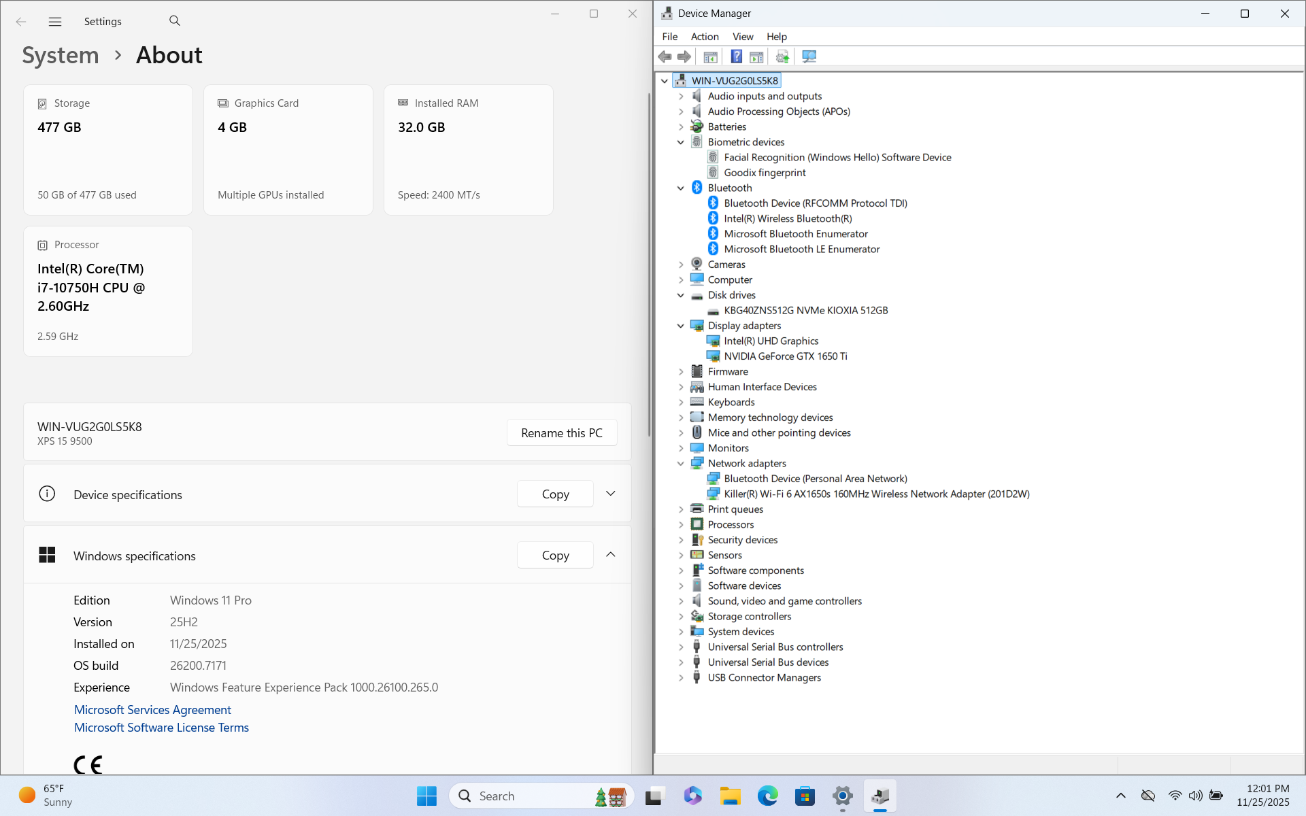
Task: Expand the Cameras device category
Action: point(680,265)
